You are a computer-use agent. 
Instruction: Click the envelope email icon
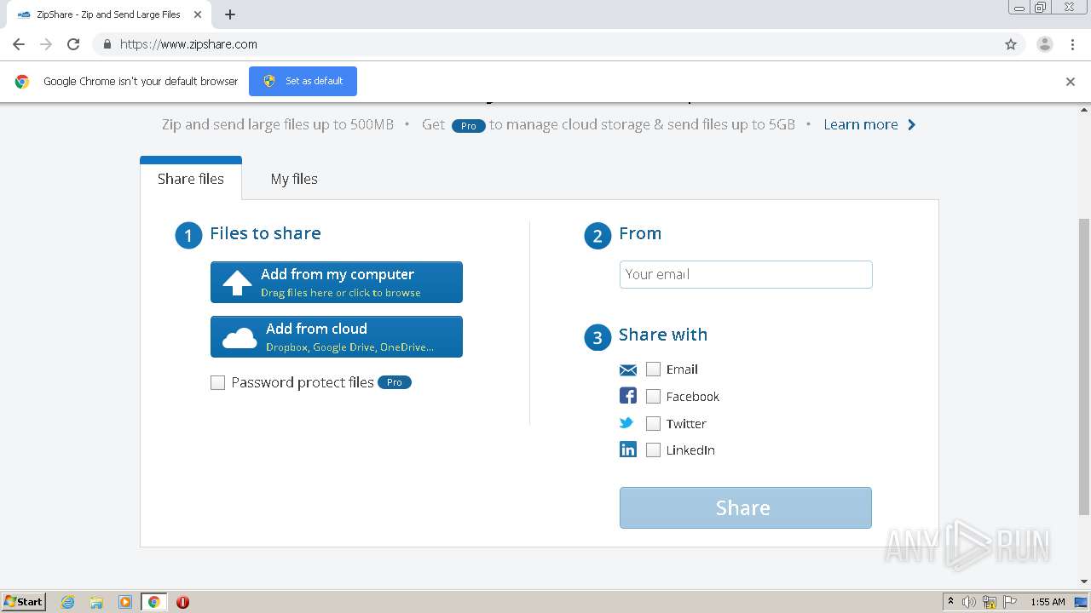point(628,370)
